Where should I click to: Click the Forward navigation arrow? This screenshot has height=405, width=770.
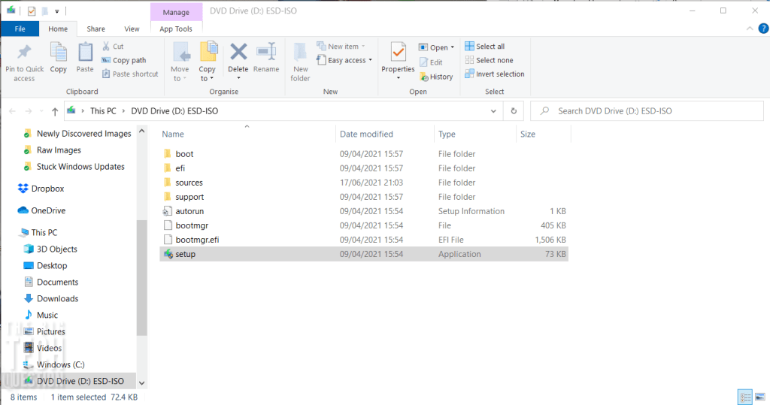click(x=29, y=111)
